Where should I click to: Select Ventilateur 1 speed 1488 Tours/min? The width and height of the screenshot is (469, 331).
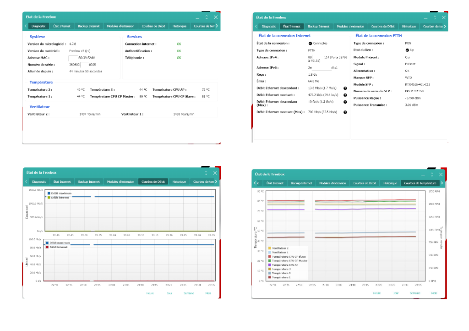coord(184,114)
